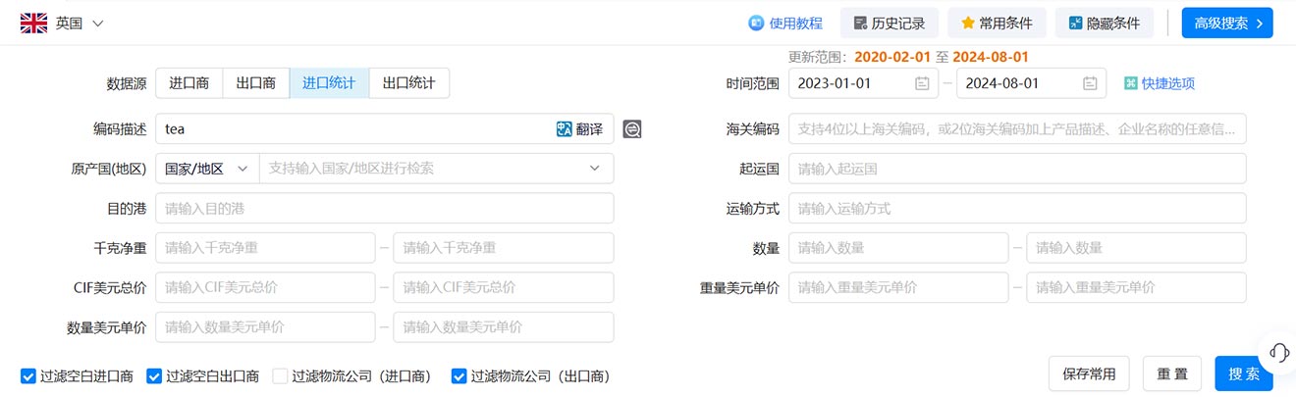Screen dimensions: 1296x397
Task: Open calendar icon of start date
Action: 922,83
